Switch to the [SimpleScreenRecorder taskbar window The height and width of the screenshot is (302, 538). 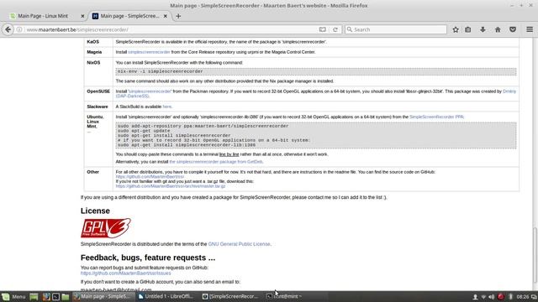pos(229,296)
